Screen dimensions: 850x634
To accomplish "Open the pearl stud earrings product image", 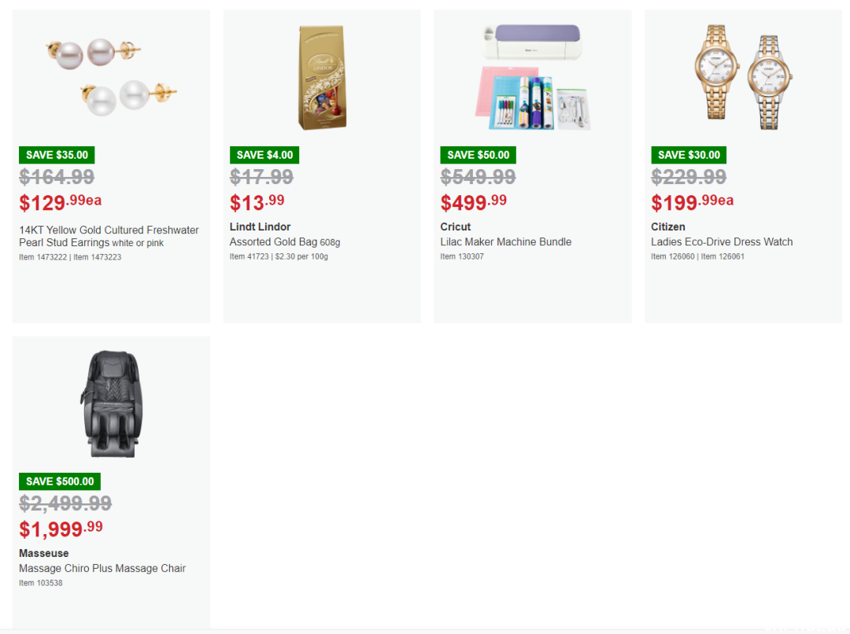I will pyautogui.click(x=111, y=77).
